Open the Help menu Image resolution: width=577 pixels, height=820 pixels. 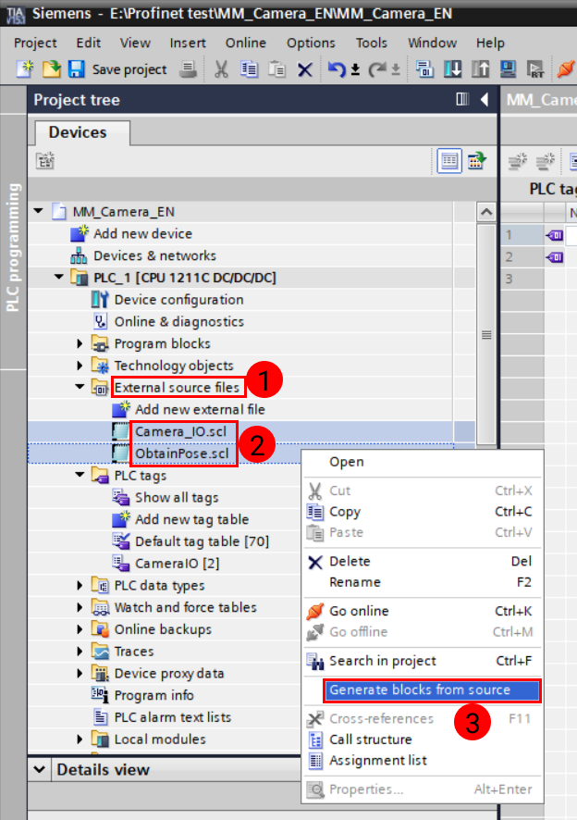(490, 43)
